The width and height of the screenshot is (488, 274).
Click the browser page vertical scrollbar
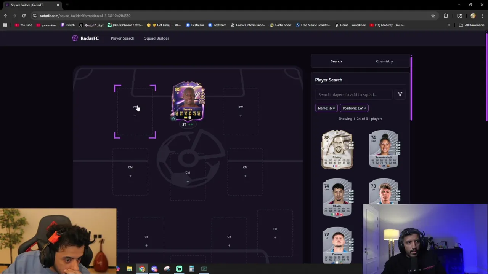(486, 78)
